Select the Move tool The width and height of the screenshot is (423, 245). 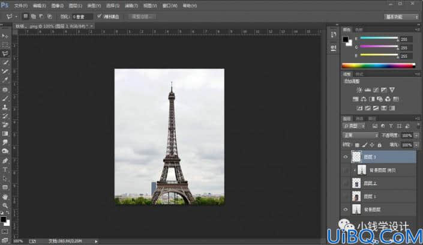point(5,36)
